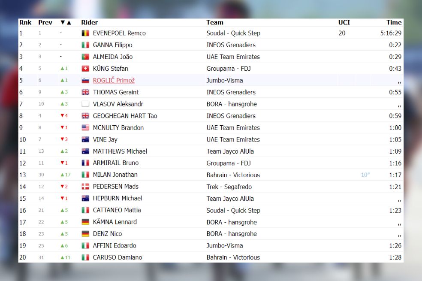Click the German flag beside DENZ Nico
This screenshot has height=281, width=422.
click(x=85, y=234)
